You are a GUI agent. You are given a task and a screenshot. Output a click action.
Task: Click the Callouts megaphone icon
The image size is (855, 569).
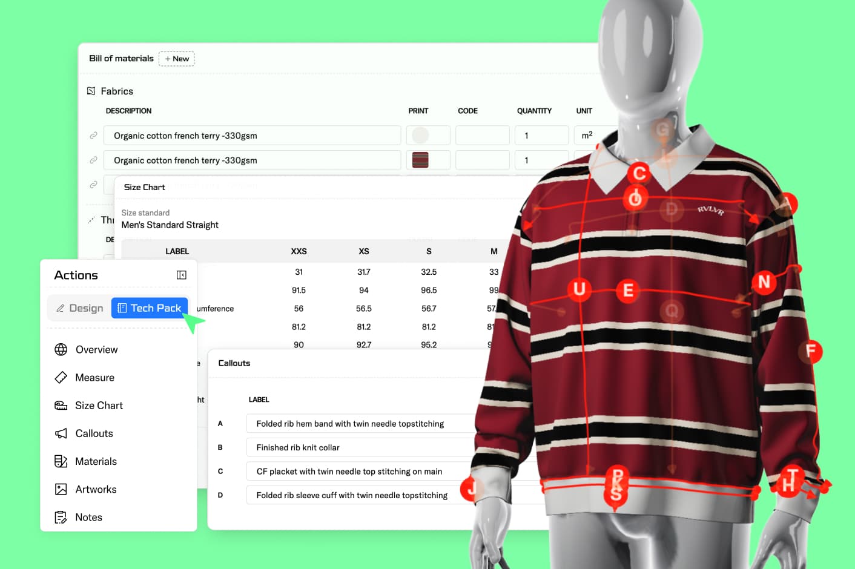coord(61,433)
